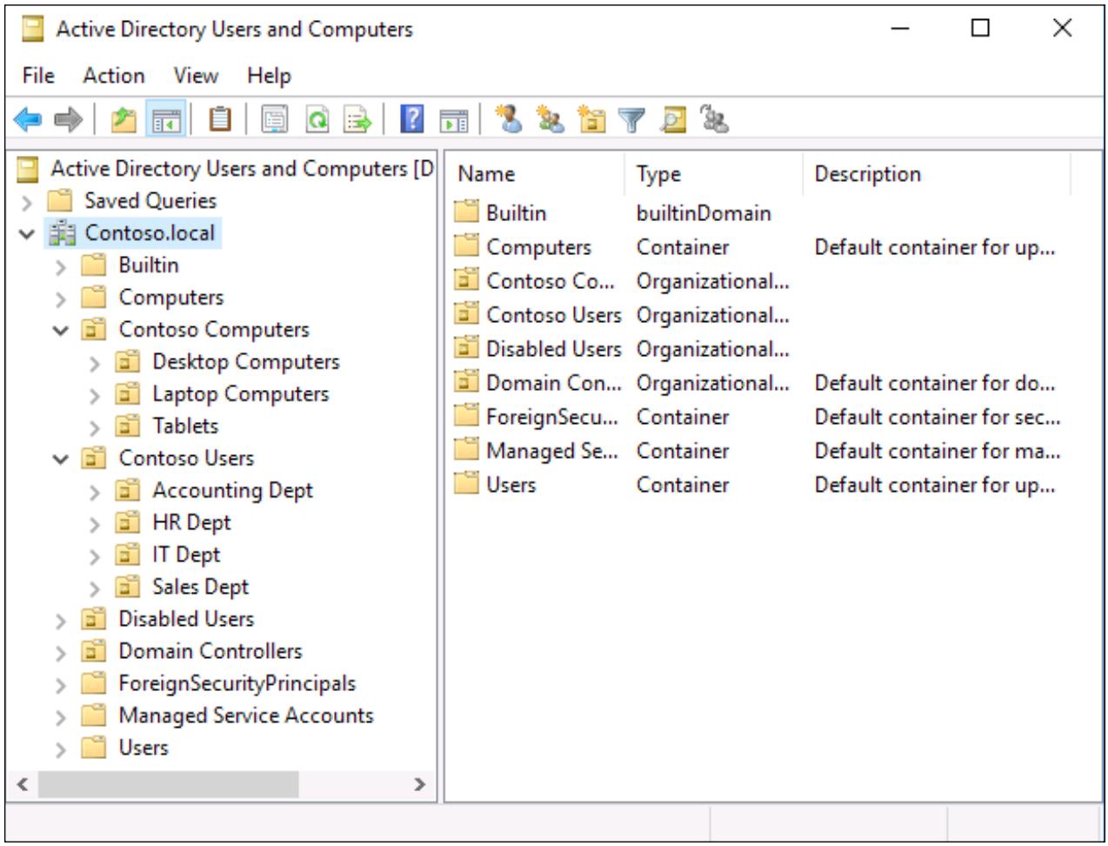Viewport: 1108px width, 846px height.
Task: Click the Forward arrow toolbar icon
Action: [x=68, y=119]
